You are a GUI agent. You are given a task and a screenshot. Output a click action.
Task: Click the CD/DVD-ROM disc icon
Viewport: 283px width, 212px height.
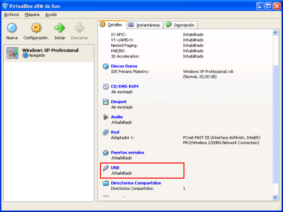(x=106, y=87)
